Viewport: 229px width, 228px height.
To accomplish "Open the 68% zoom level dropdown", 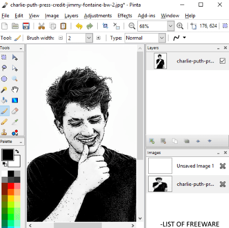I will [170, 26].
